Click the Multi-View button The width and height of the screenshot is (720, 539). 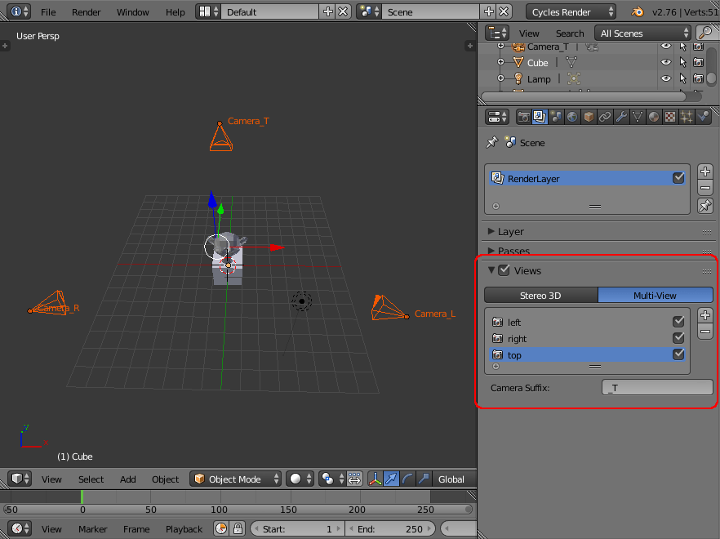(656, 295)
